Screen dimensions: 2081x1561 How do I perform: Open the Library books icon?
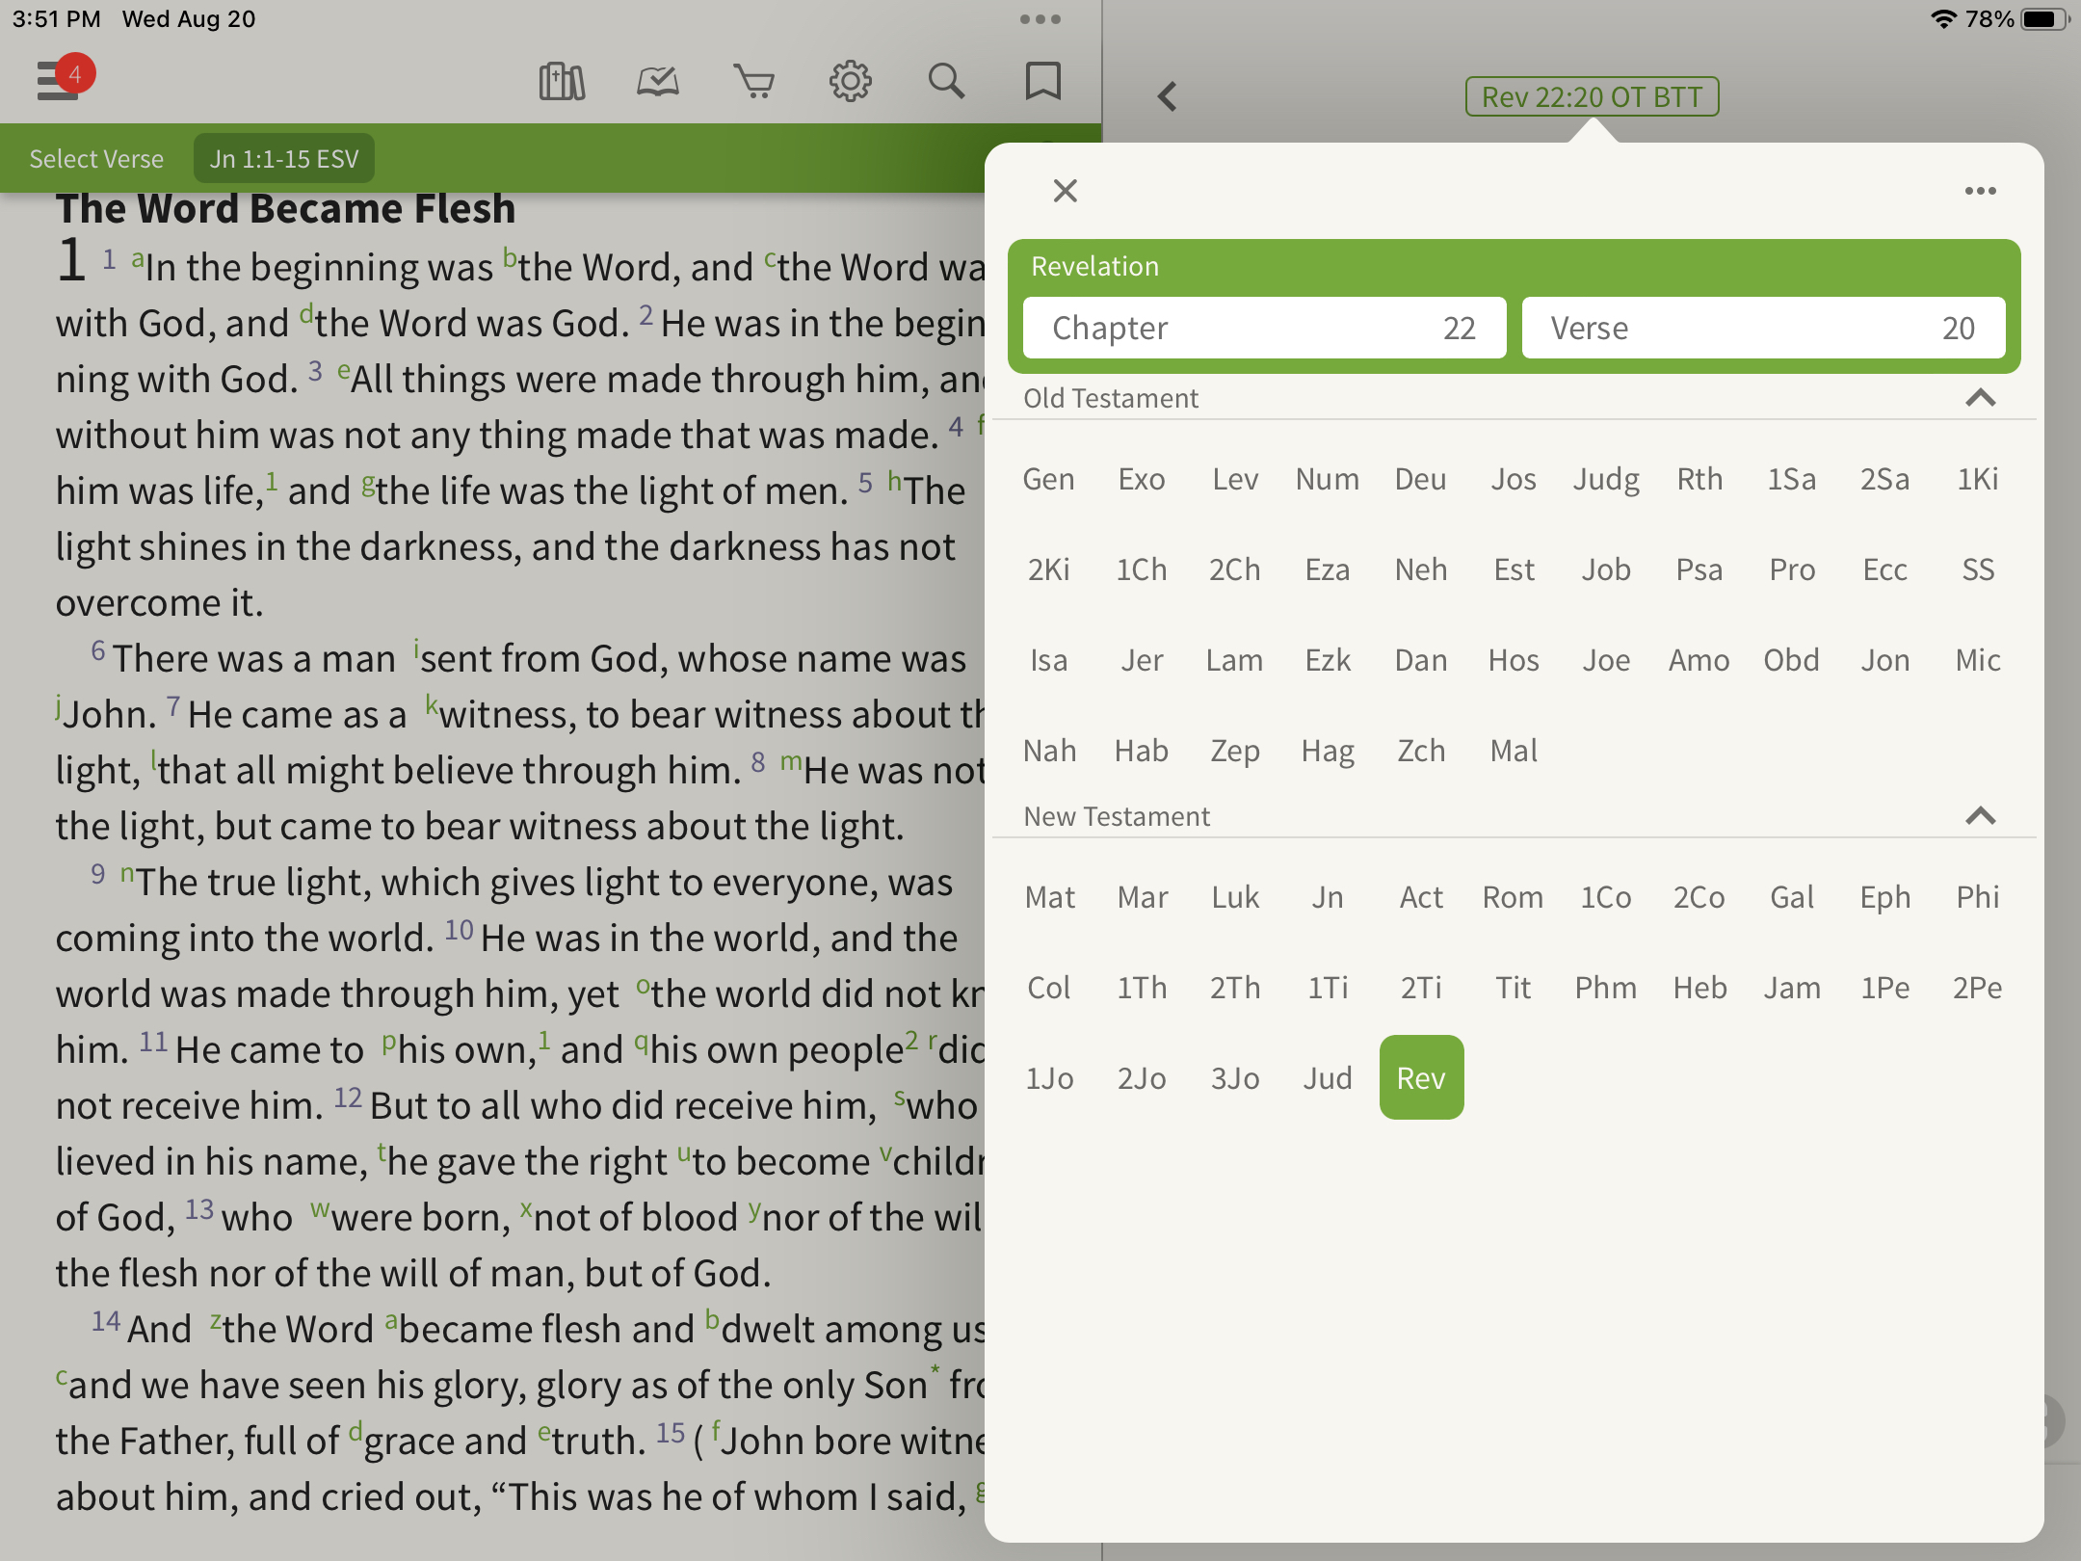point(562,82)
